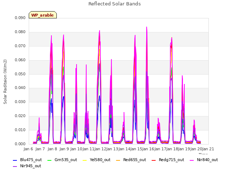Click the orange Red655_out legend swatch
Screen dimensions: 230x173
pos(118,160)
